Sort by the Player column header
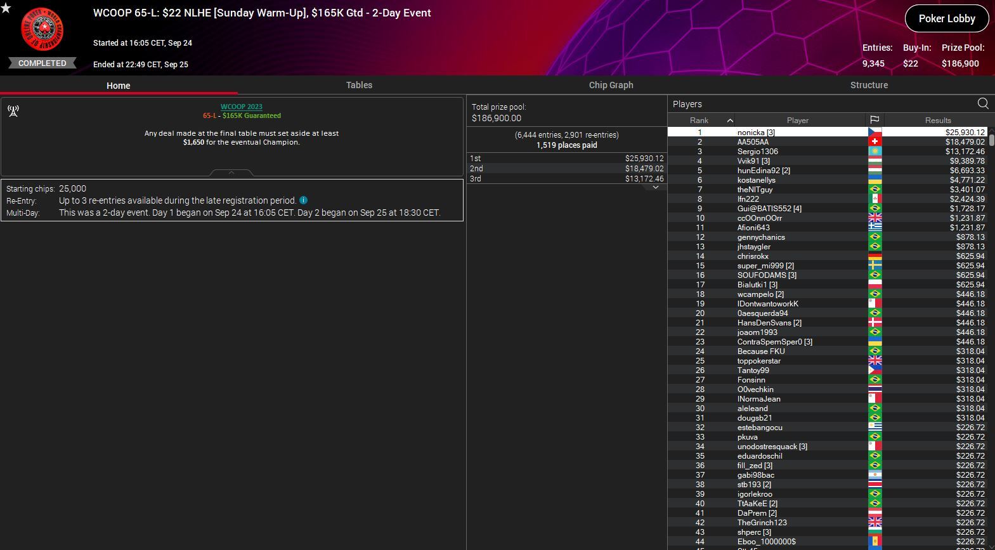The width and height of the screenshot is (995, 550). click(797, 120)
